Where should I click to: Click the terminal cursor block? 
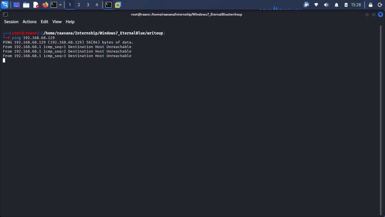click(x=4, y=60)
